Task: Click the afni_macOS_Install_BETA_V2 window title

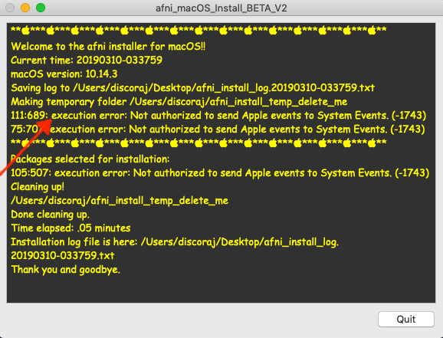Action: point(221,8)
